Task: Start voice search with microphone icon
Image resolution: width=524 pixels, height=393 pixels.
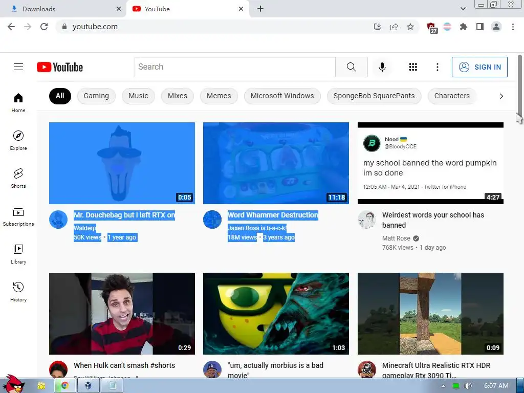Action: tap(382, 67)
